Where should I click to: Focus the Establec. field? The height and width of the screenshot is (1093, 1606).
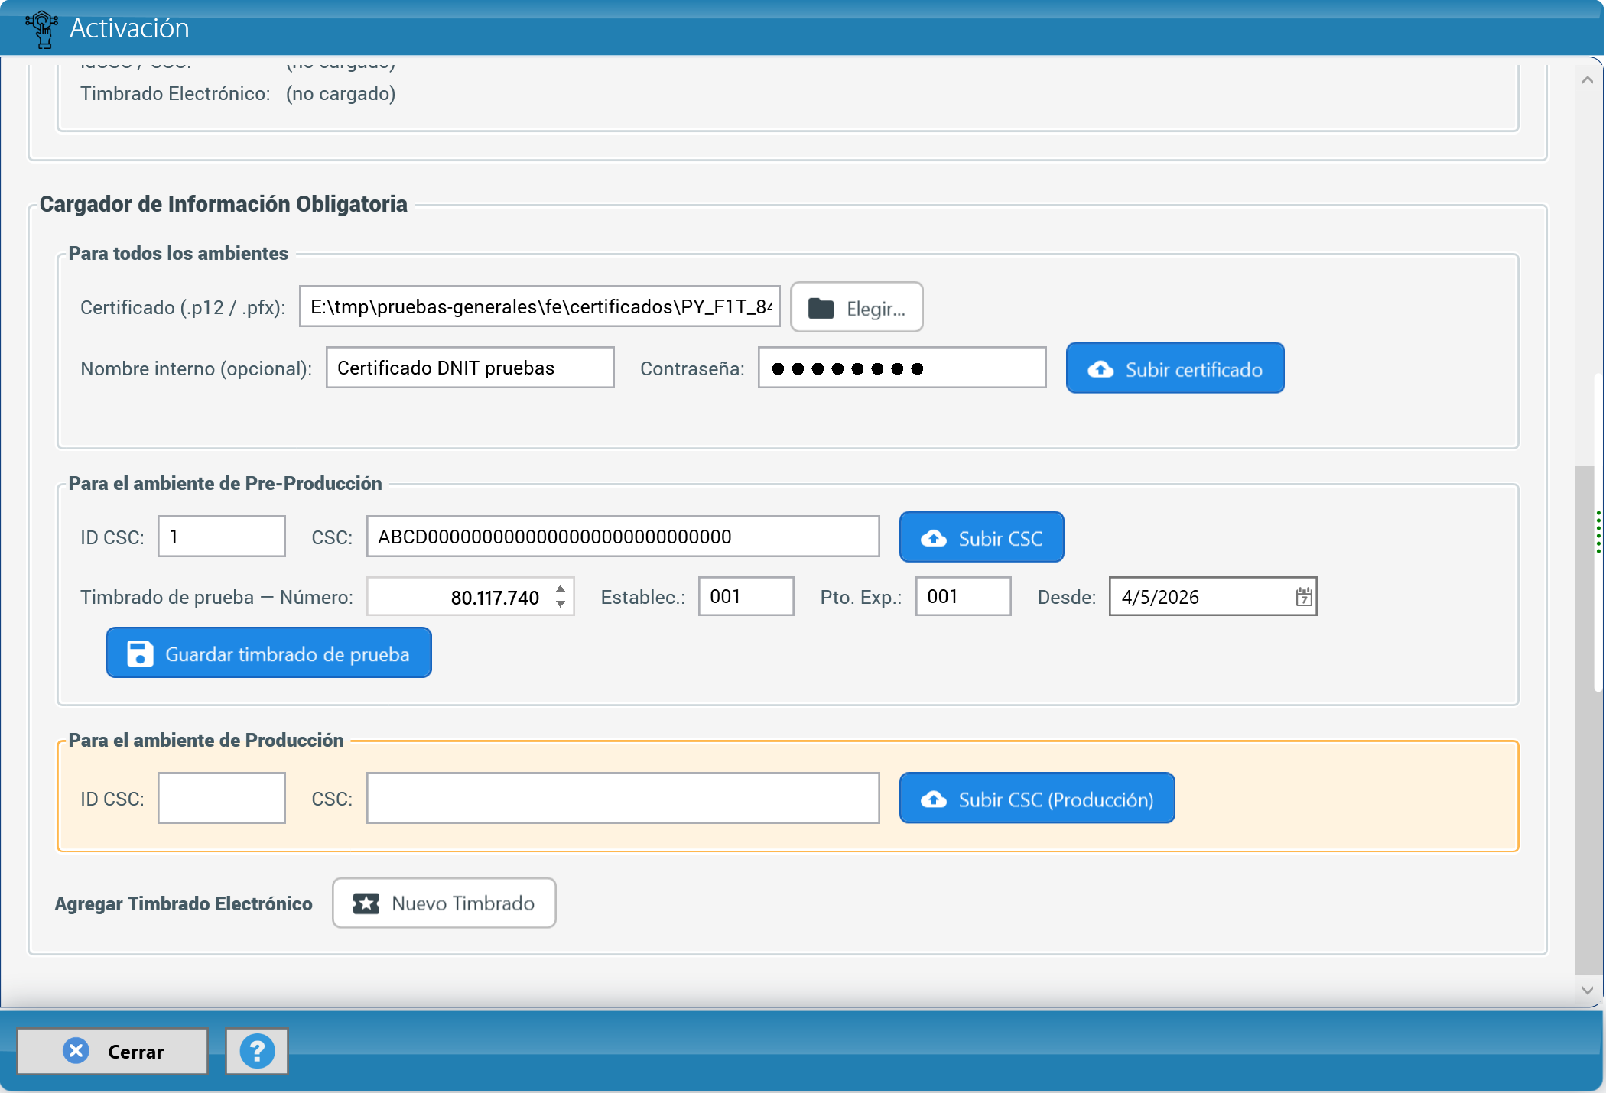click(x=746, y=596)
